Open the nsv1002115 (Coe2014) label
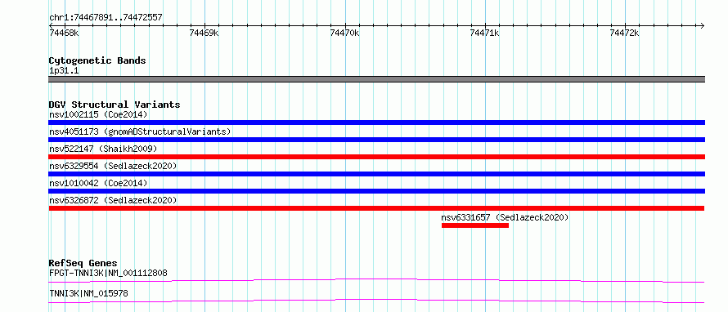728x312 pixels. 98,114
